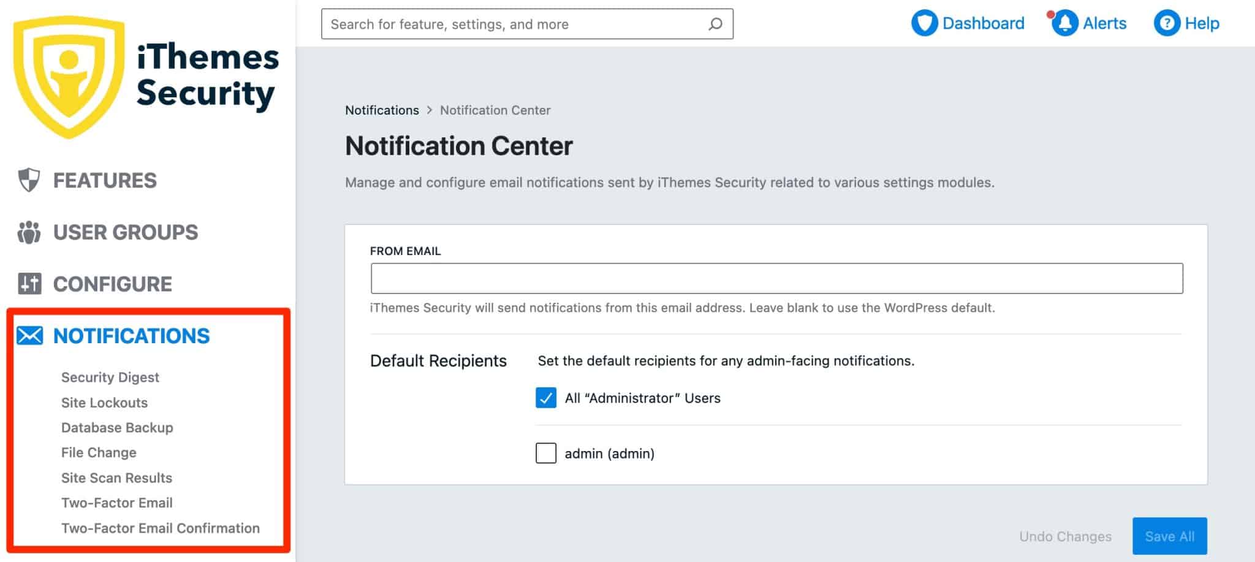Focus the FROM EMAIL input field
This screenshot has height=562, width=1255.
(x=776, y=278)
